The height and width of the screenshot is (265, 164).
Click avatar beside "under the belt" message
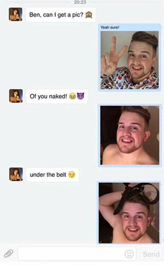click(16, 174)
